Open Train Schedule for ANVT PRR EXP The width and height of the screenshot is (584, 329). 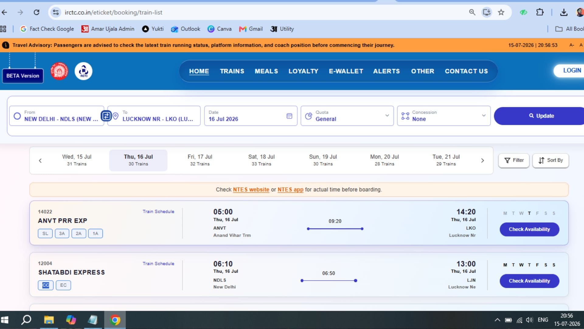[158, 211]
